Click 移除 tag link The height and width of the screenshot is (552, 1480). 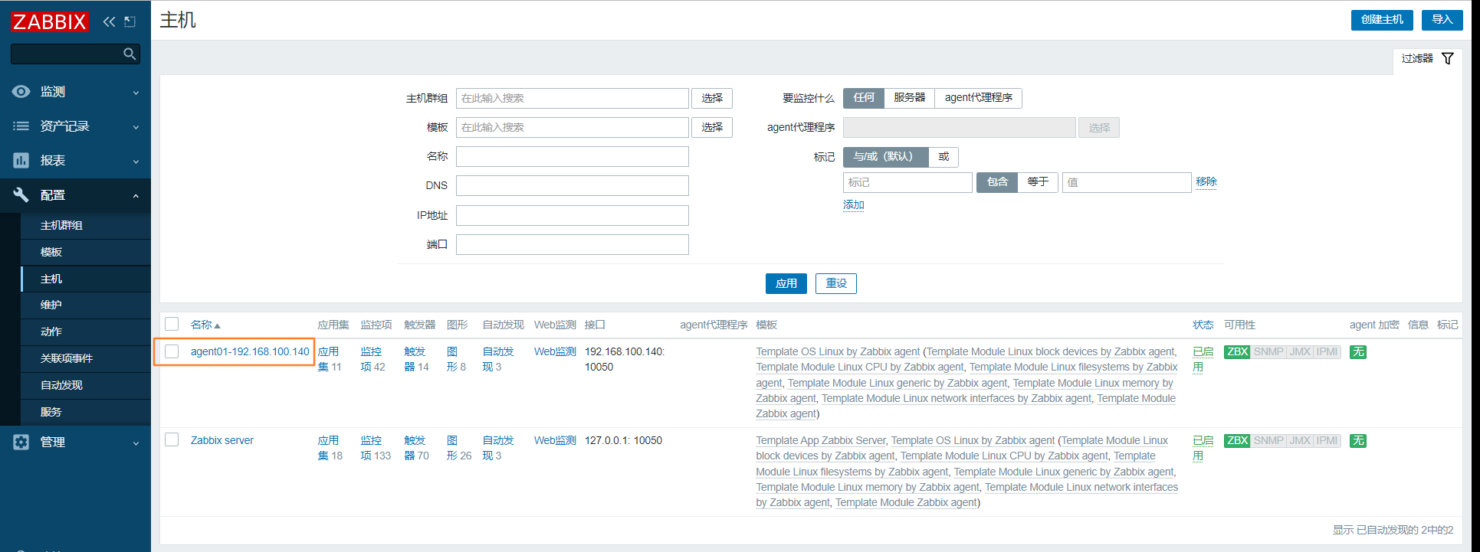(x=1206, y=181)
